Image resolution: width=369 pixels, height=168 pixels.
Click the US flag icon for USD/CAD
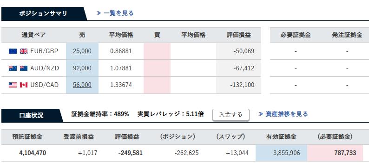[x=13, y=85]
